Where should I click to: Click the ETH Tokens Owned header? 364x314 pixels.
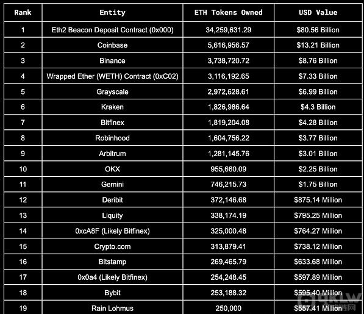(229, 13)
